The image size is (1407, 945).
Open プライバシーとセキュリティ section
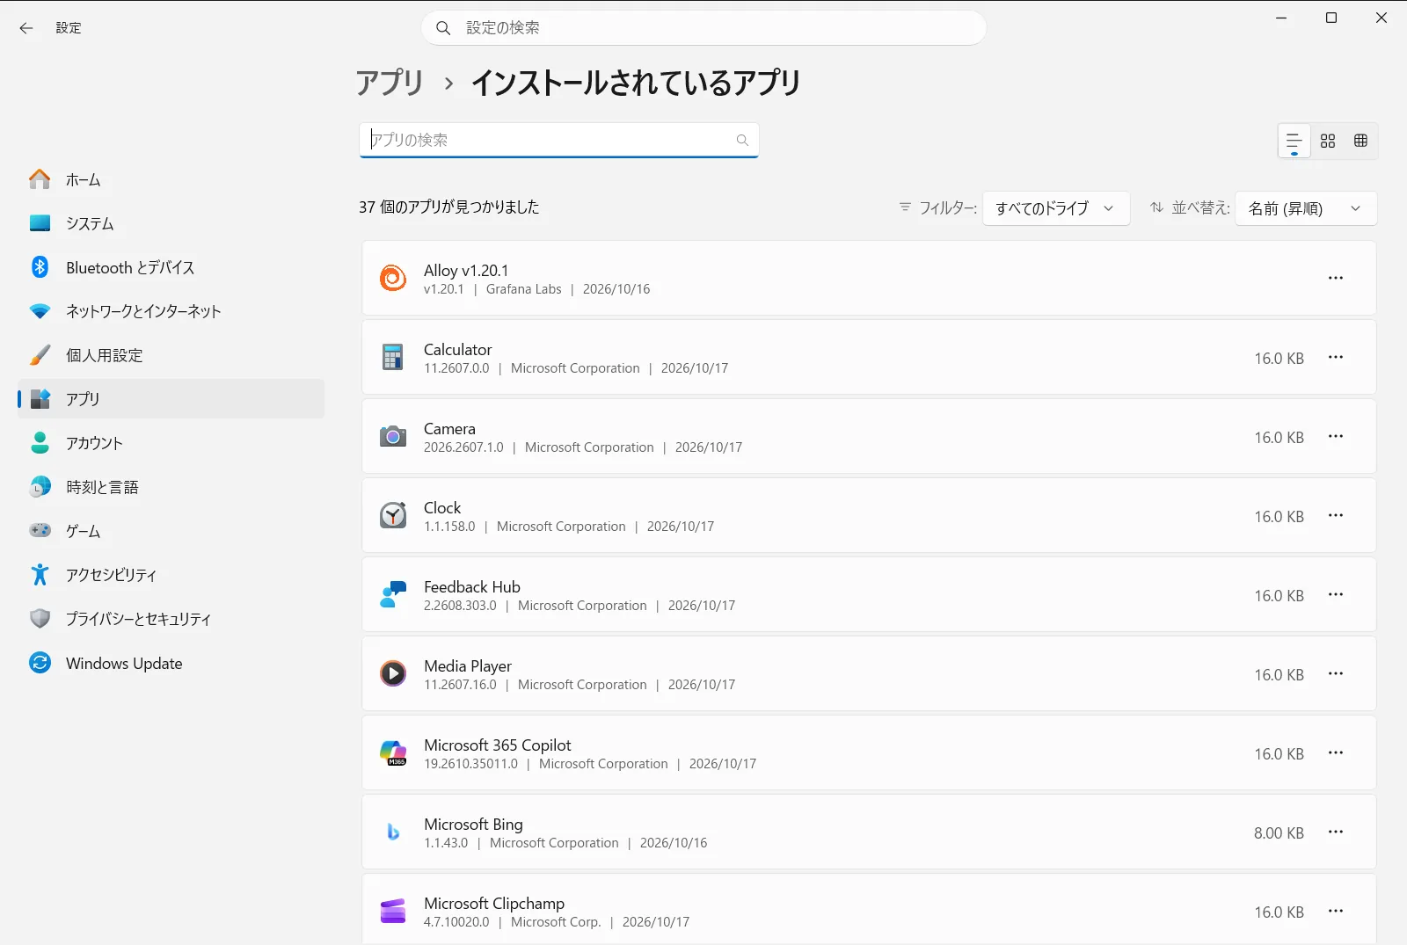click(171, 619)
